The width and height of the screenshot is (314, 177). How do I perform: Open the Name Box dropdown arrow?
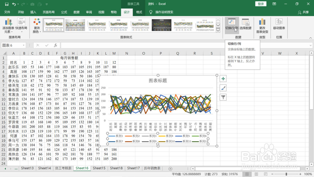coord(24,45)
